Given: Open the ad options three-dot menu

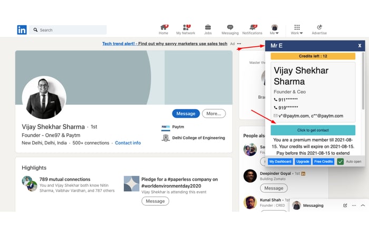Looking at the screenshot, I should click(239, 44).
